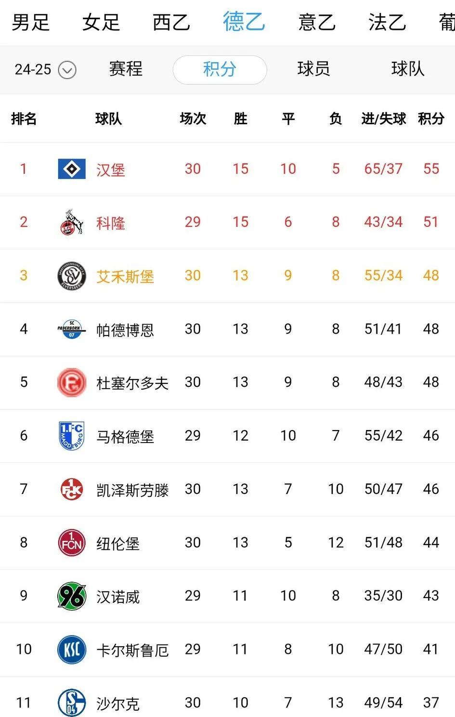The height and width of the screenshot is (717, 455).
Task: Tap the 1.FCN Nürnberg logo
Action: click(72, 543)
